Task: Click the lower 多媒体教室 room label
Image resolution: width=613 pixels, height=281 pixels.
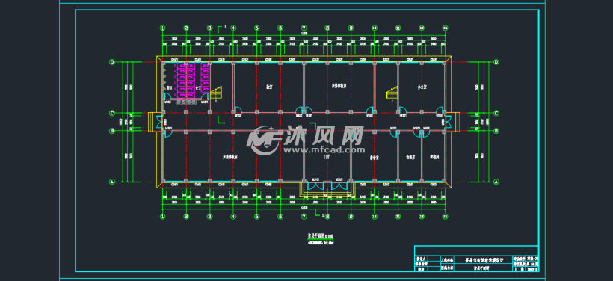Action: coord(230,157)
